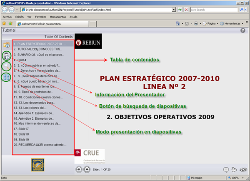Click the presenter information icon
This screenshot has height=181, width=250.
coord(7,56)
